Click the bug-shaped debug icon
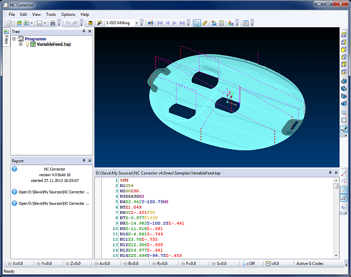 [90, 23]
